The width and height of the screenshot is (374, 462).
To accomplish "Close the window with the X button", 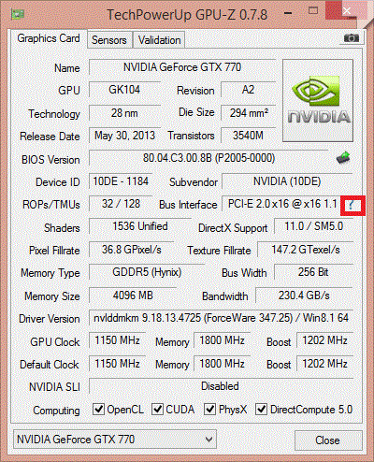I will 347,10.
